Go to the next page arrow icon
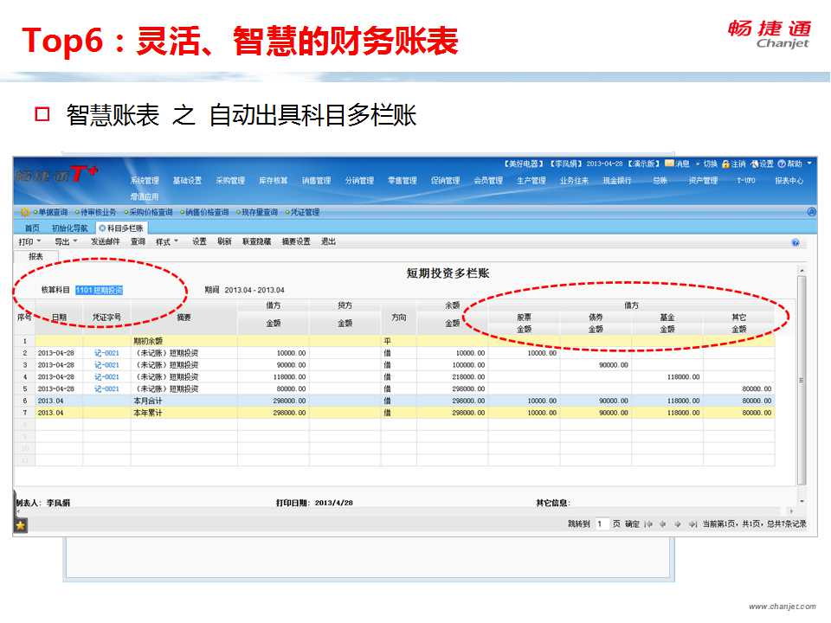 coord(678,523)
